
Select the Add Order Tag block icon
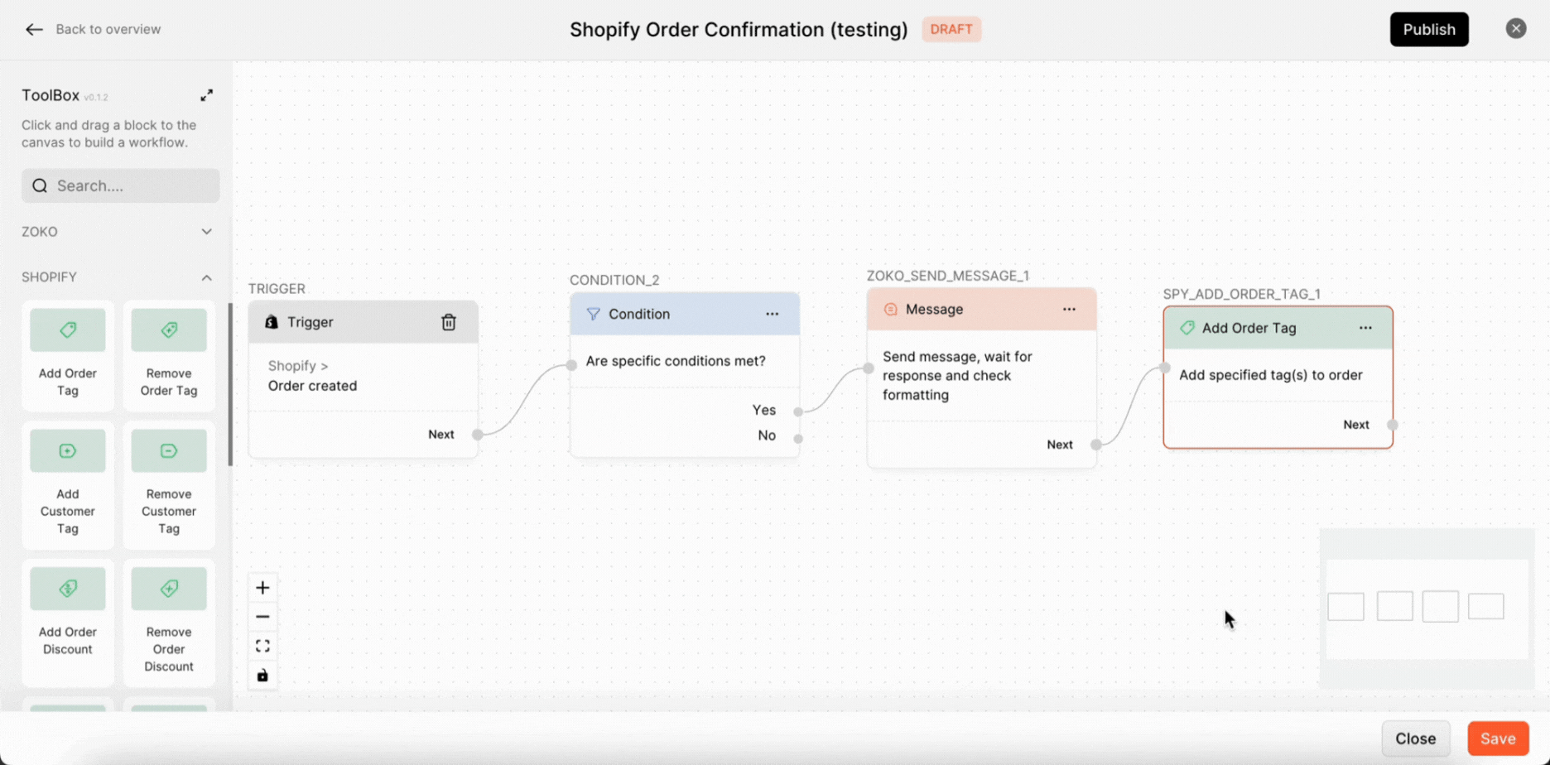click(x=68, y=330)
